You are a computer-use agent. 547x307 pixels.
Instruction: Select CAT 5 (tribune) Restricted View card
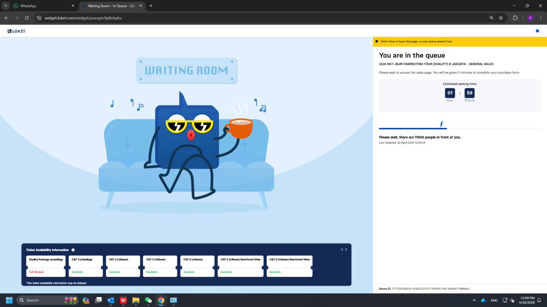[x=241, y=266]
